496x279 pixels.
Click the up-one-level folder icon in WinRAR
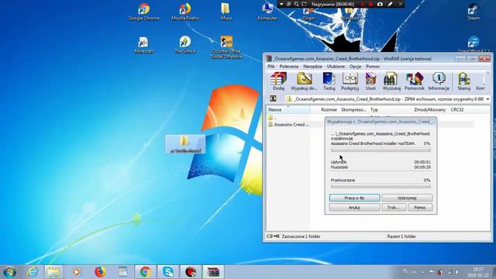point(273,98)
